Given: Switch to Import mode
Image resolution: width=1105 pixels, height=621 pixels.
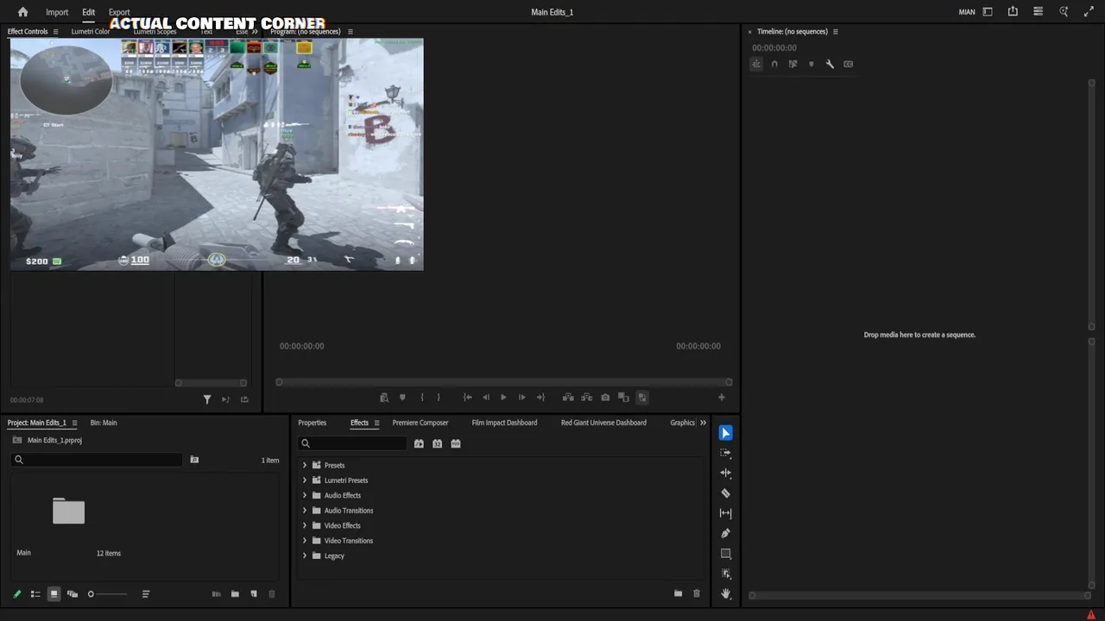Looking at the screenshot, I should (x=57, y=12).
